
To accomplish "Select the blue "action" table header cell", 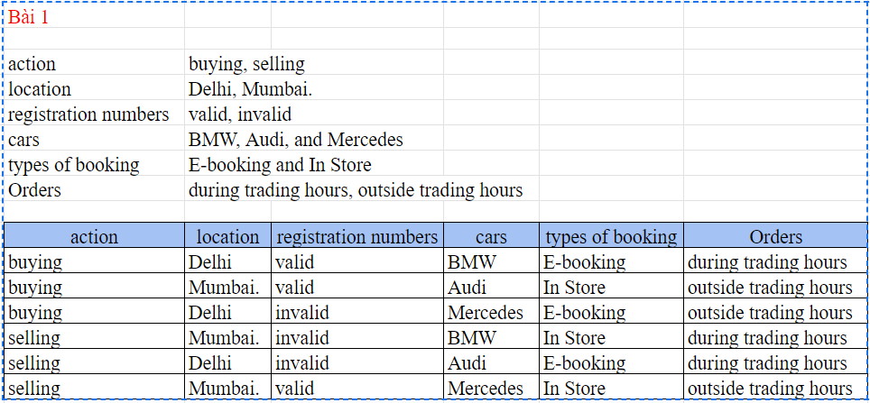I will [94, 236].
